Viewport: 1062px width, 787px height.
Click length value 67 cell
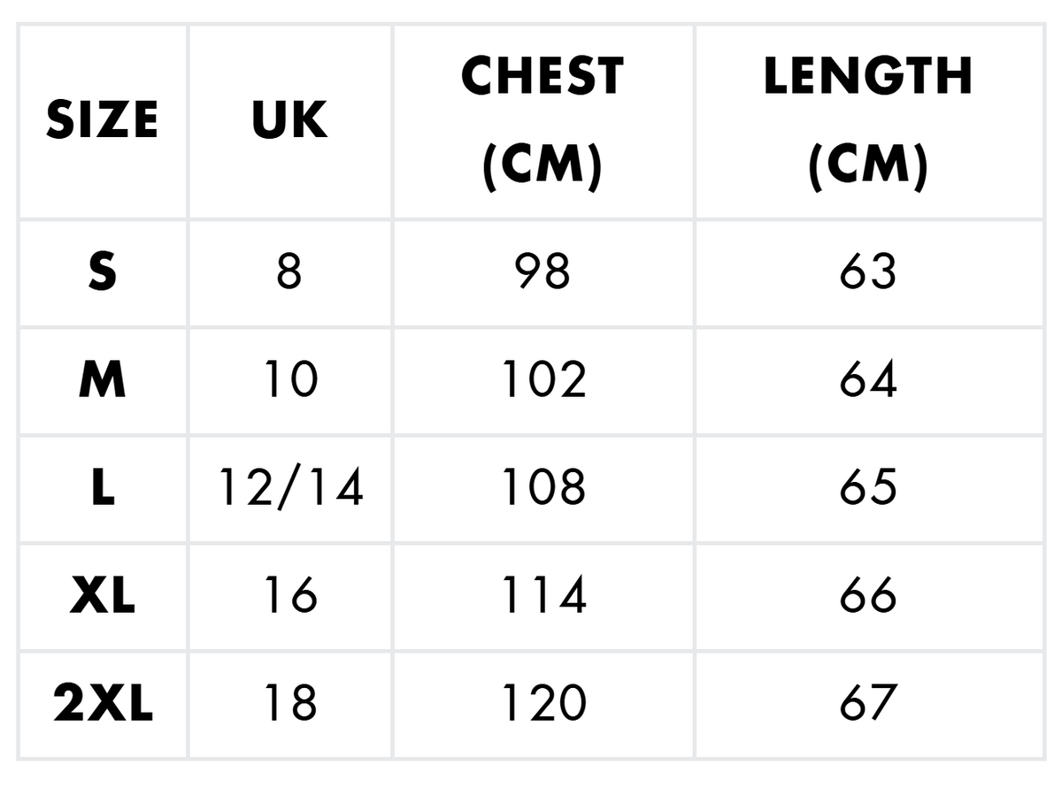coord(868,705)
